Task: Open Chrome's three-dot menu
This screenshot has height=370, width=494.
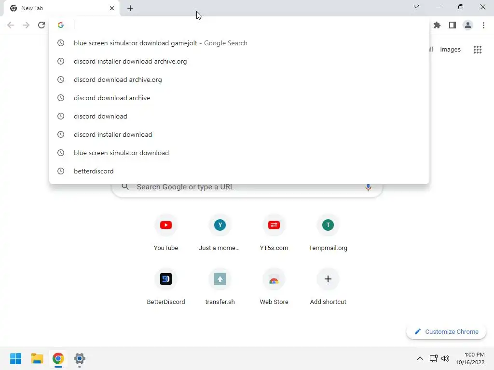Action: 483,25
